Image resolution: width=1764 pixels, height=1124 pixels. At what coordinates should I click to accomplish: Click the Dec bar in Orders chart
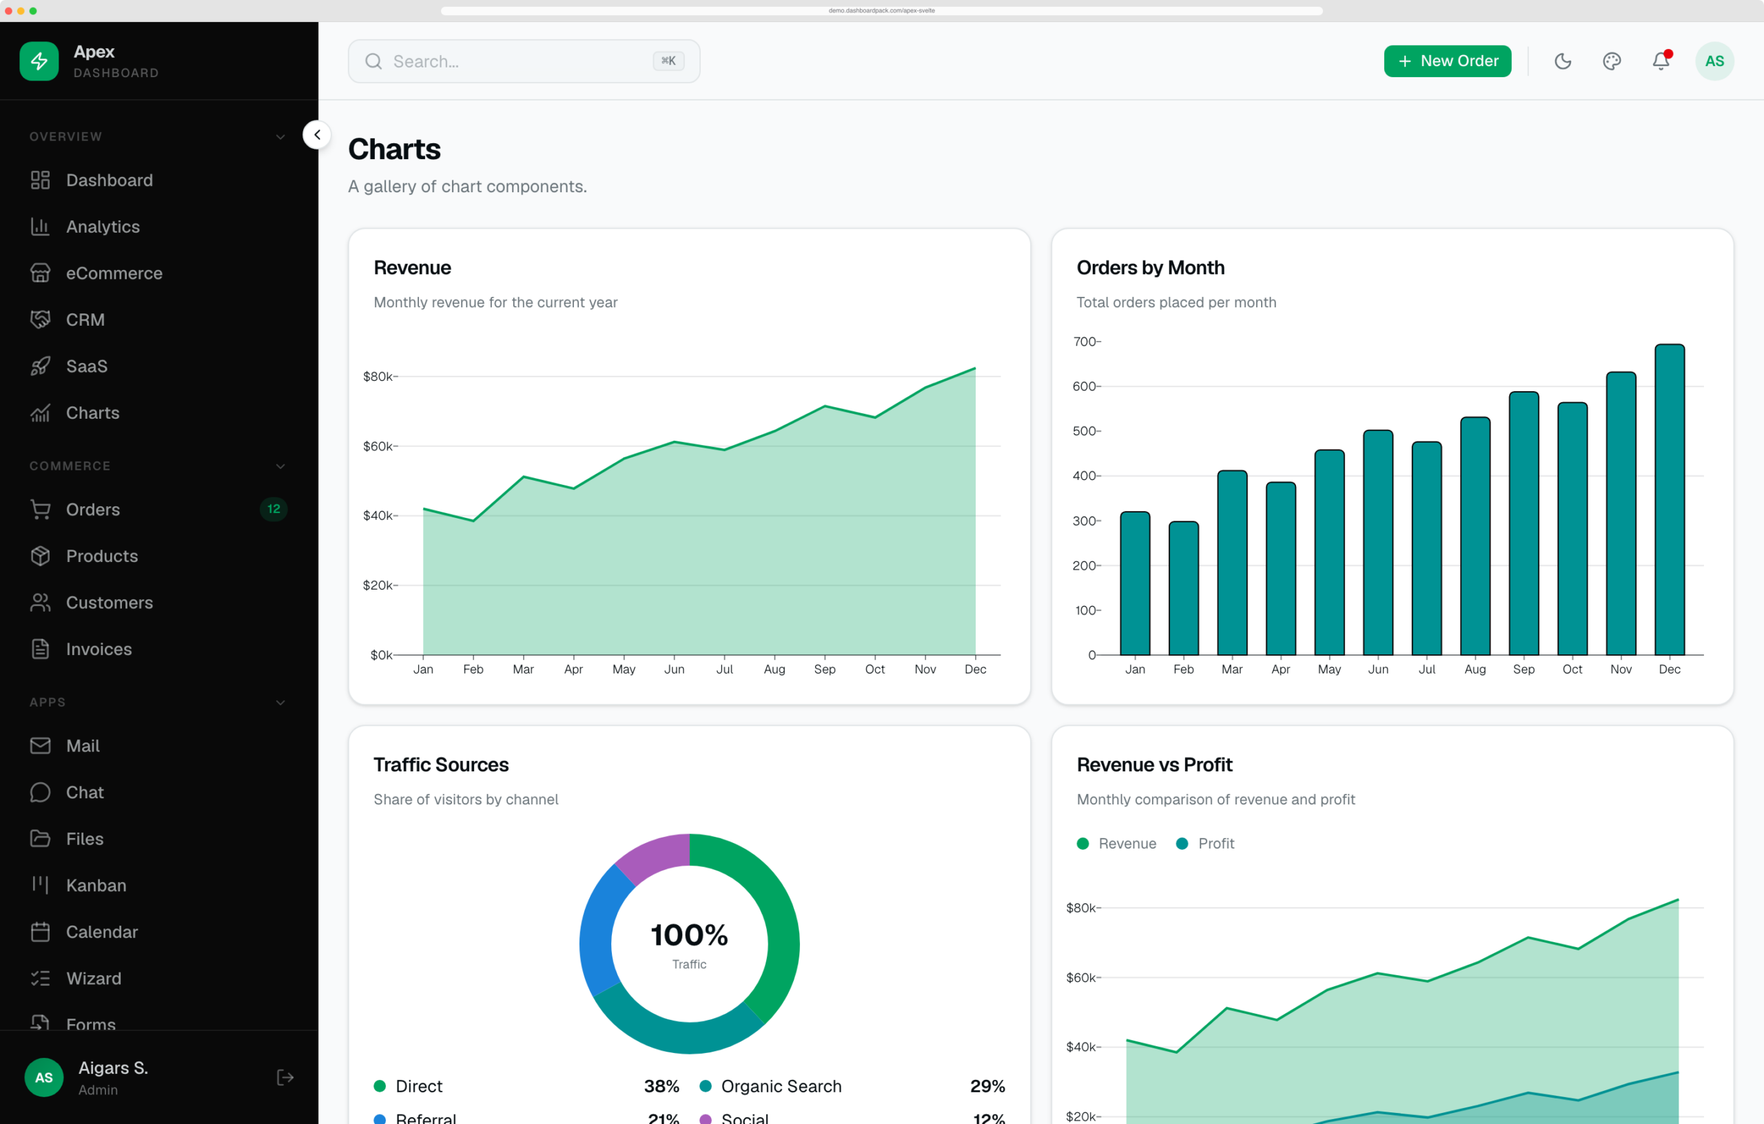pyautogui.click(x=1670, y=499)
